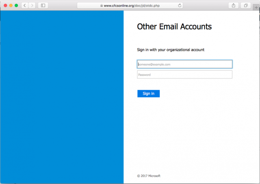Close the window with red button
This screenshot has width=260, height=184.
(x=5, y=5)
